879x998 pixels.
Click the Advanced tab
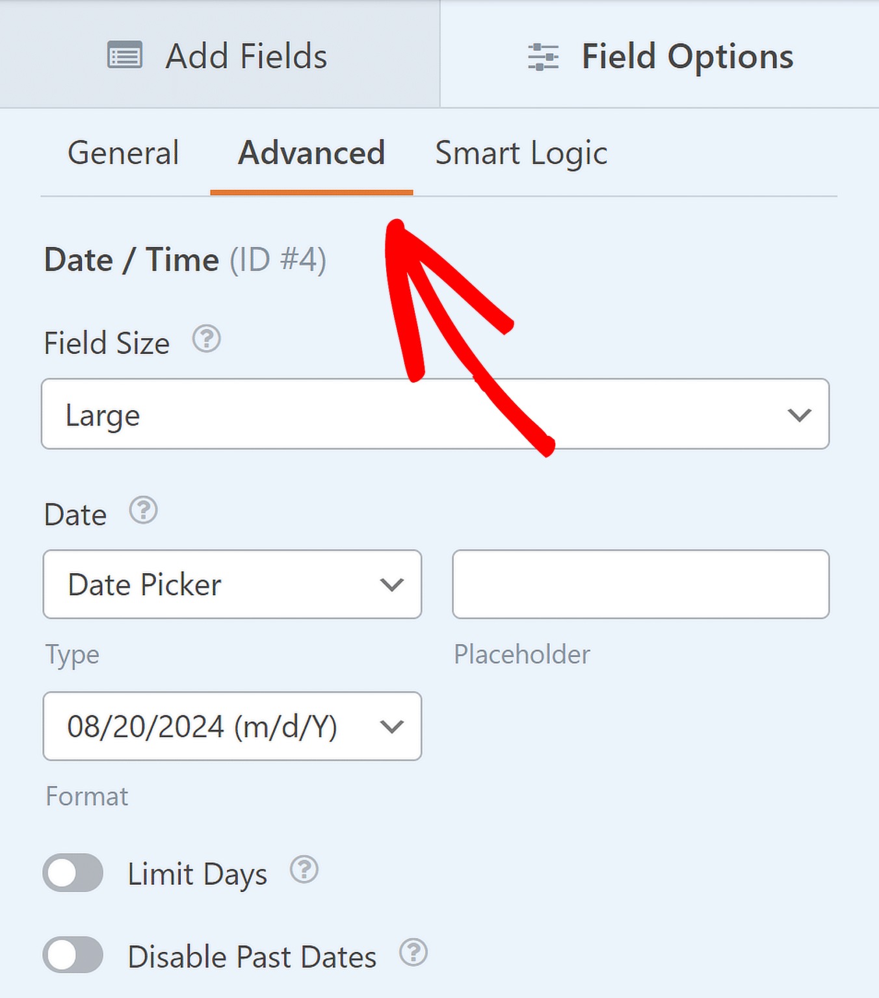[x=311, y=153]
